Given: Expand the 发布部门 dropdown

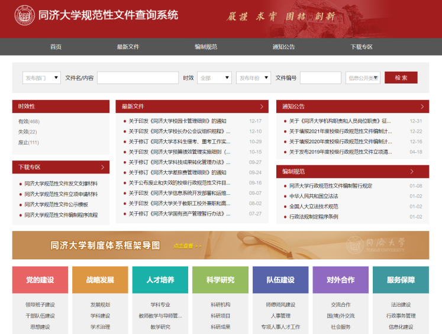Looking at the screenshot, I should pyautogui.click(x=42, y=78).
